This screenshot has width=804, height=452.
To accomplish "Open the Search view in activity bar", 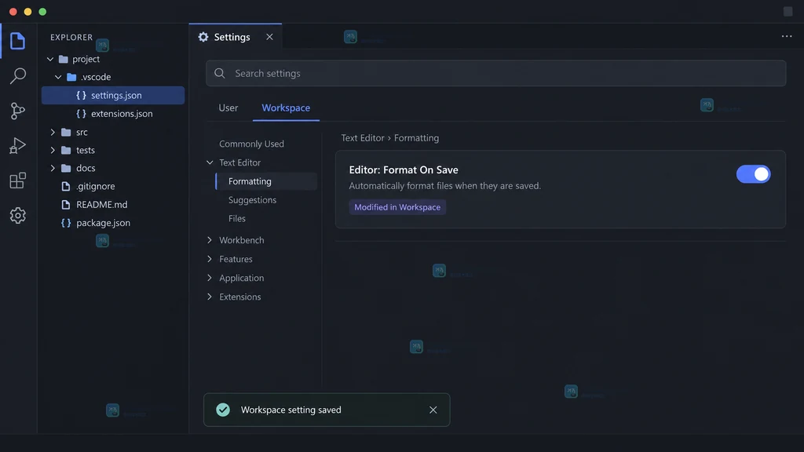I will 17,76.
